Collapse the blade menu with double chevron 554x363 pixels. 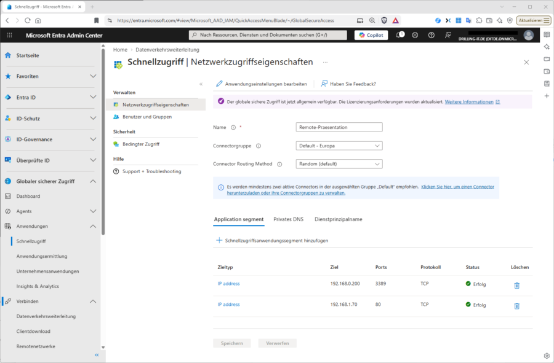201,84
